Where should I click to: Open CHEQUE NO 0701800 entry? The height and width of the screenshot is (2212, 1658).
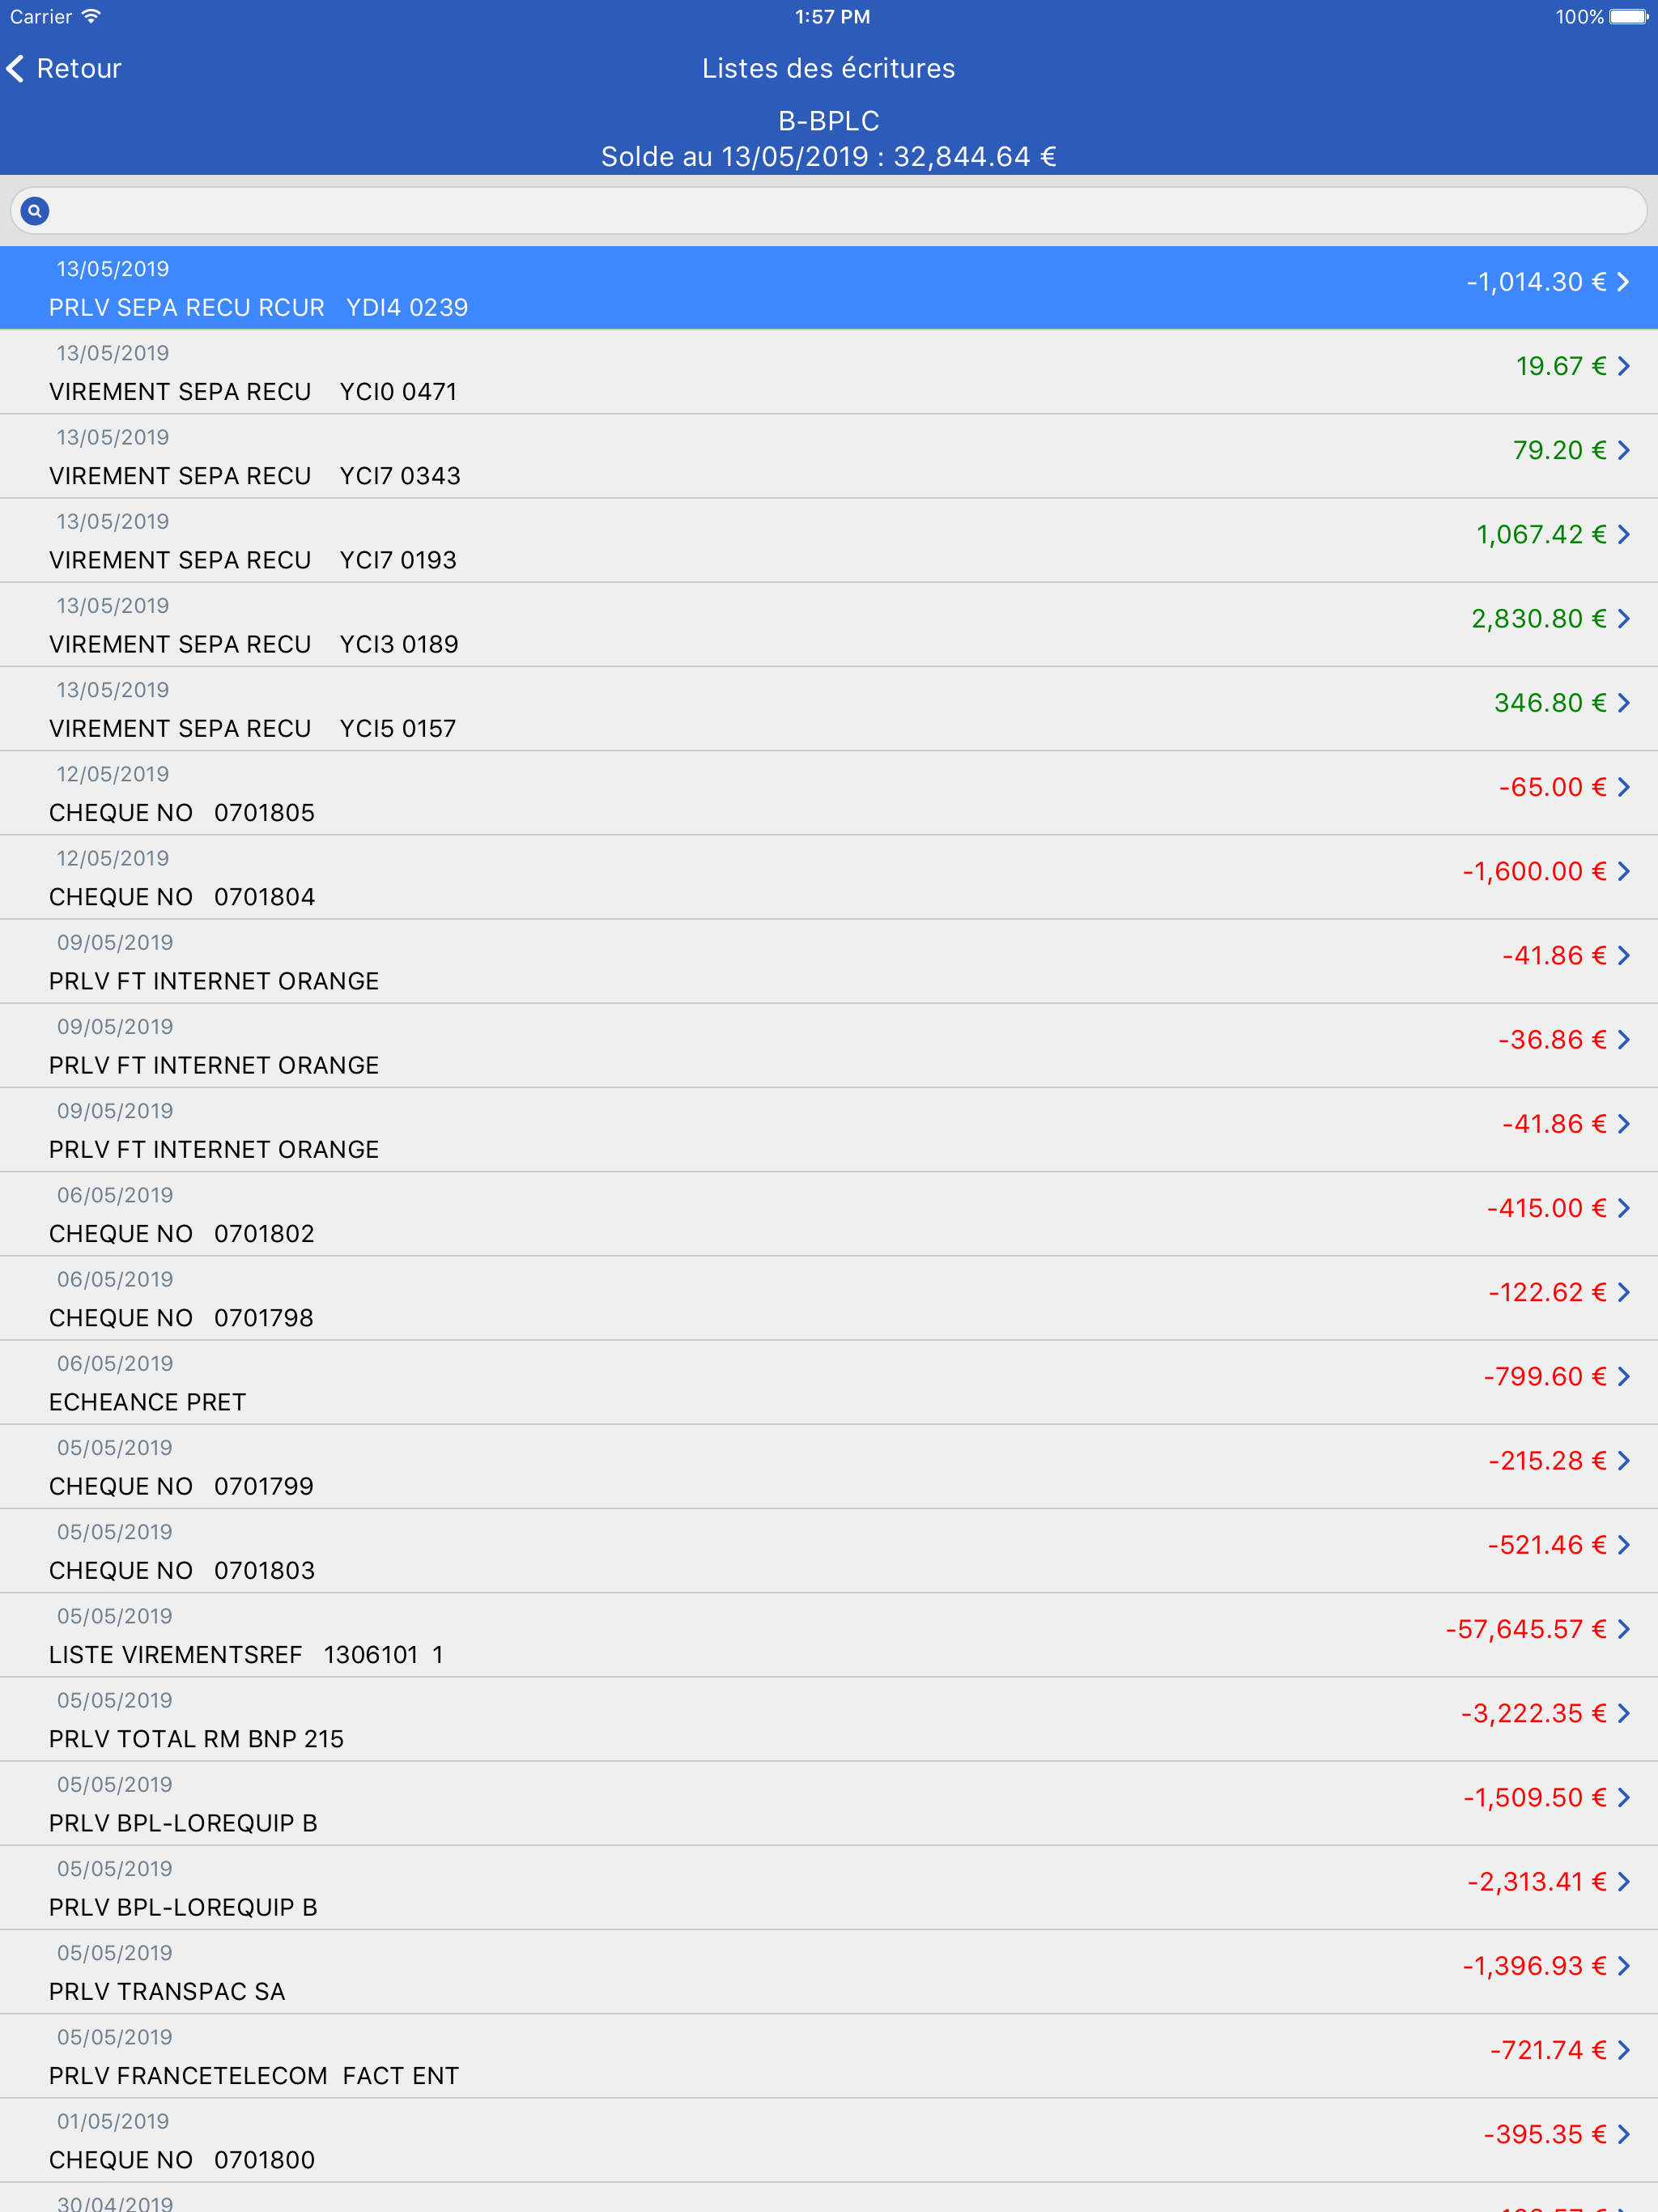tap(829, 2140)
